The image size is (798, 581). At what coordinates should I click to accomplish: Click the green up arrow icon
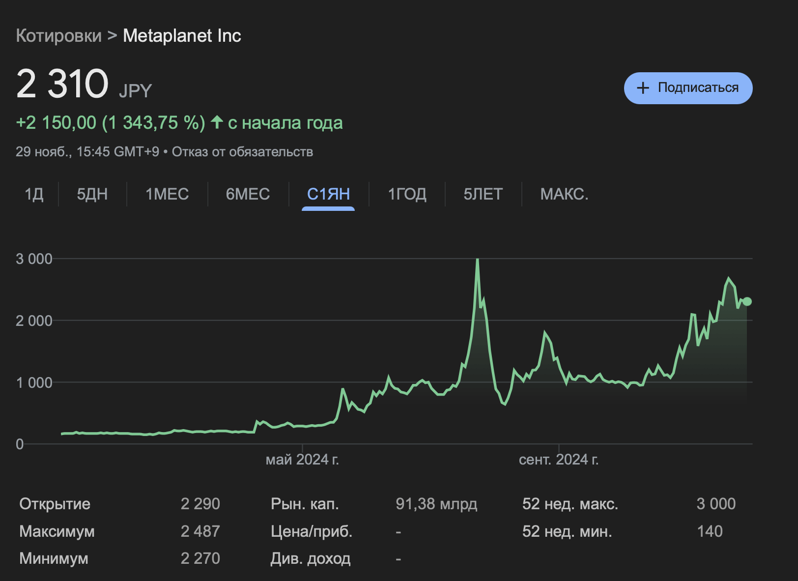coord(217,122)
